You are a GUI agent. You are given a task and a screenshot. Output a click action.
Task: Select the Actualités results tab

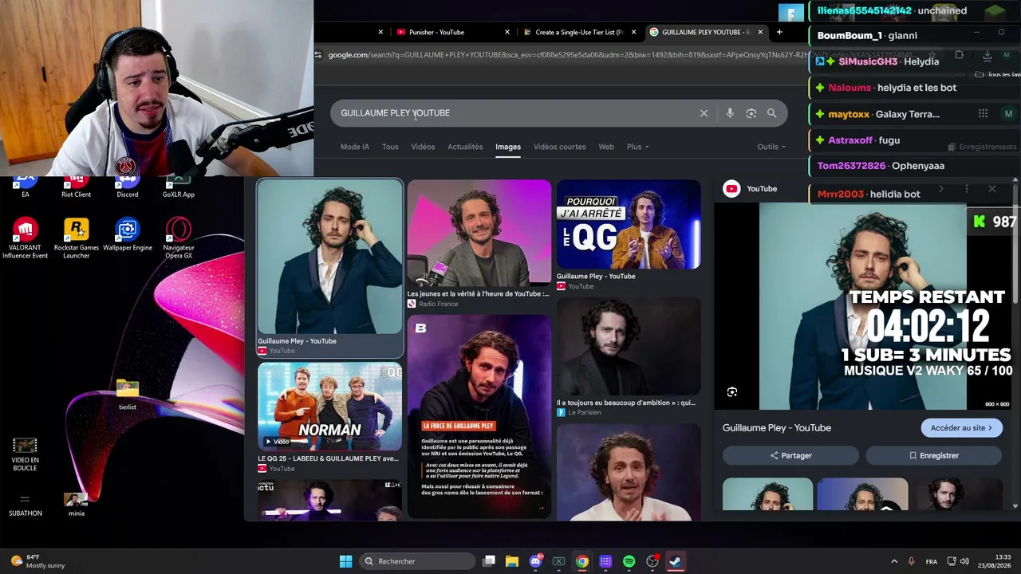[x=465, y=147]
